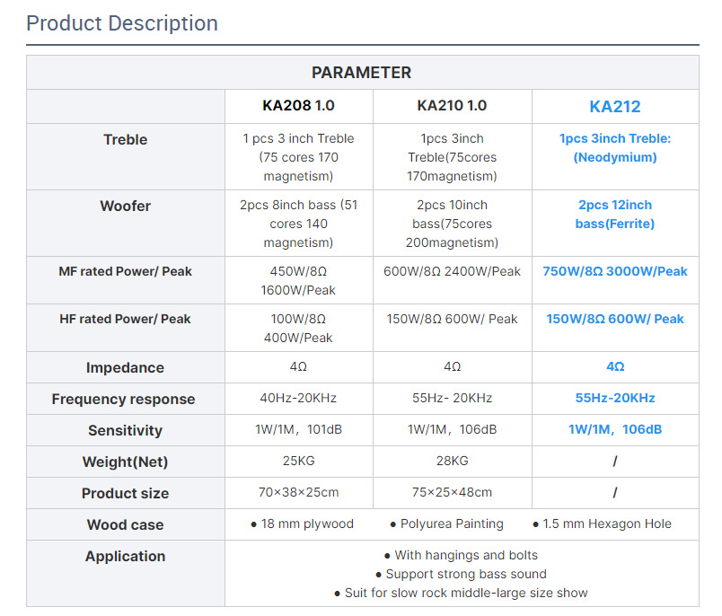
Task: Select the KA208 1.0 column header
Action: pyautogui.click(x=298, y=106)
